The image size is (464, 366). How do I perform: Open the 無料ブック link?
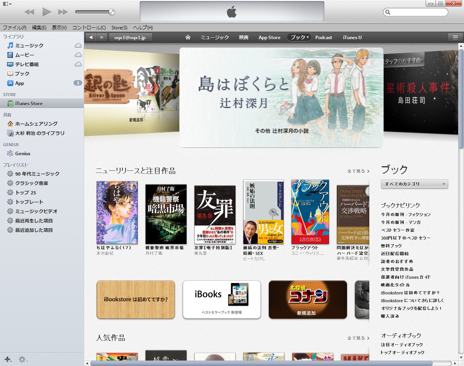(391, 246)
